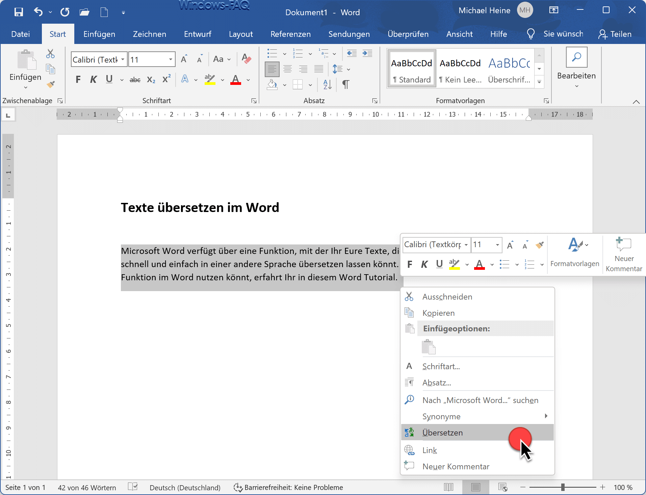Choose Übersetzen in the context menu

(477, 432)
